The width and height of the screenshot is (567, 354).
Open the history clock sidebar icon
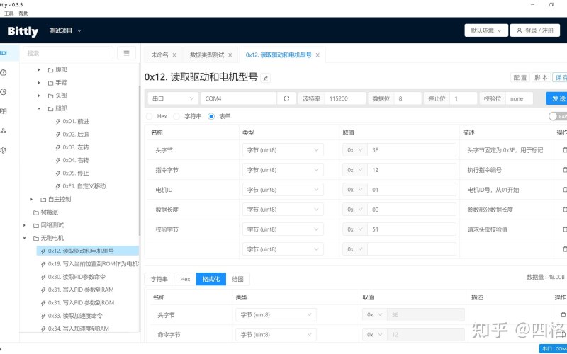click(x=4, y=92)
